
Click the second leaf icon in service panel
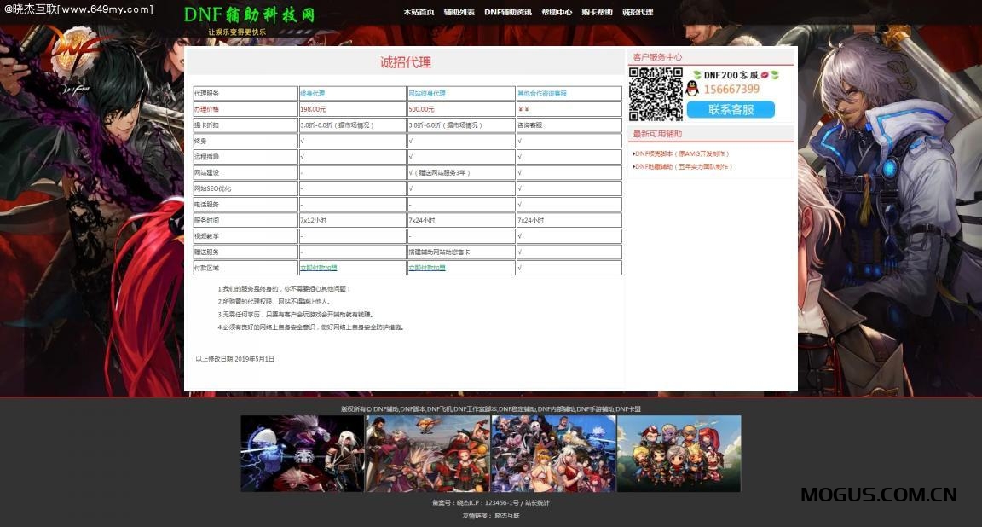click(776, 75)
